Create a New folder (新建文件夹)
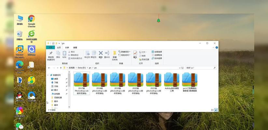 pyautogui.click(x=115, y=56)
